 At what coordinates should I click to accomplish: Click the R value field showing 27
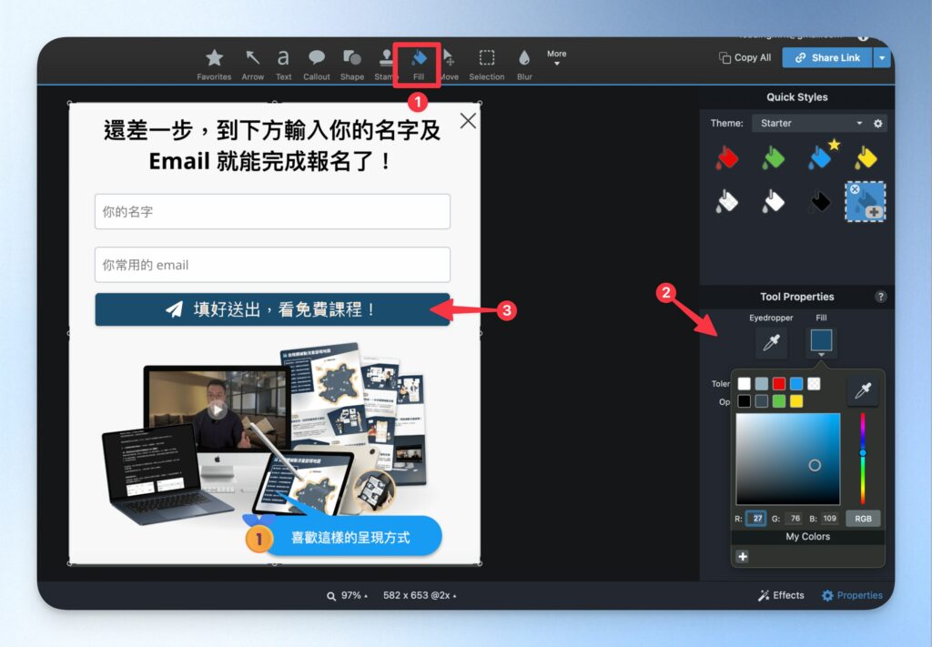pyautogui.click(x=755, y=518)
